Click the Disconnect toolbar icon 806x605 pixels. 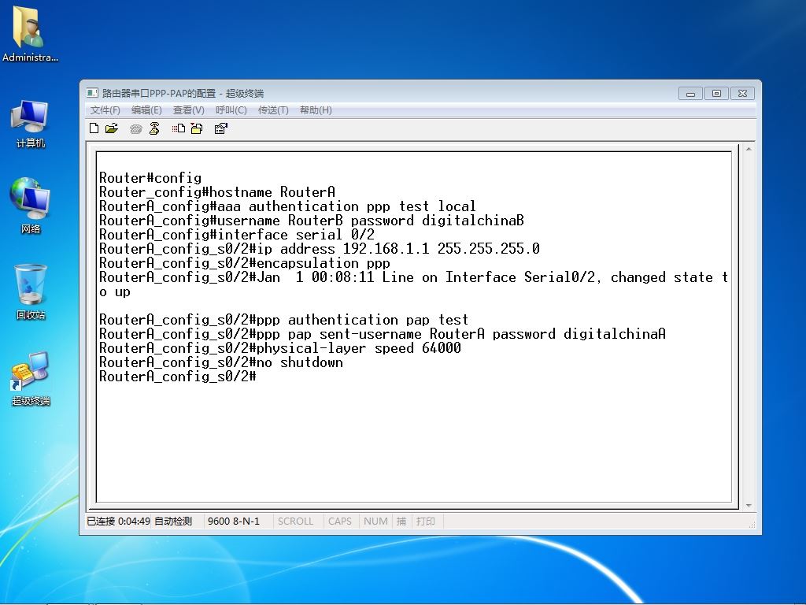click(x=154, y=128)
